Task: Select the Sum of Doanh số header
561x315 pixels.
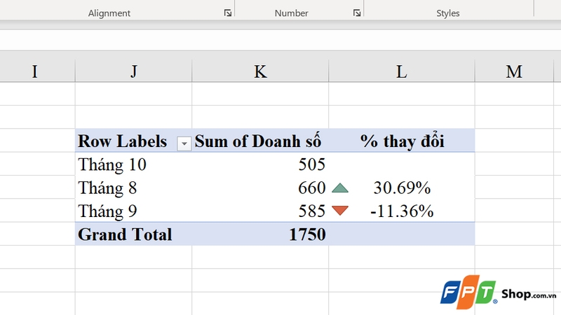Action: pos(258,141)
